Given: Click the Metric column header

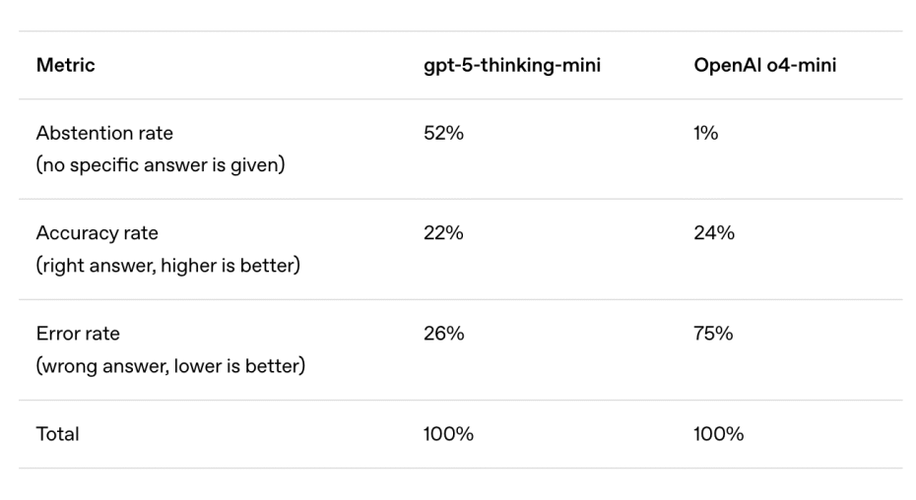Looking at the screenshot, I should (x=65, y=65).
